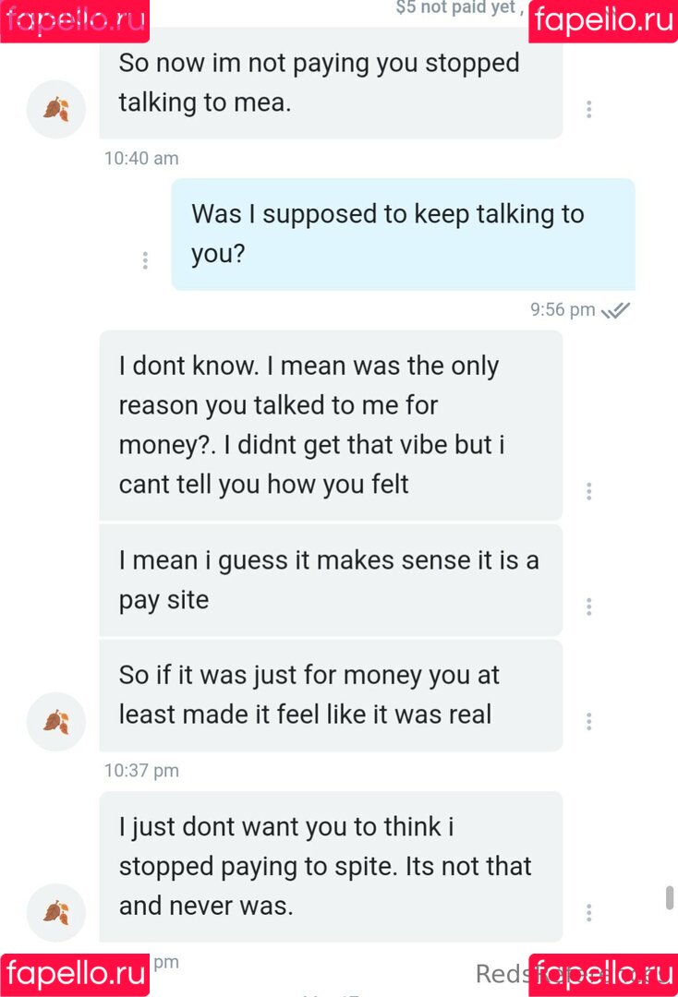Click sender avatar next to "talking to mea" message
The height and width of the screenshot is (997, 678).
(x=55, y=109)
